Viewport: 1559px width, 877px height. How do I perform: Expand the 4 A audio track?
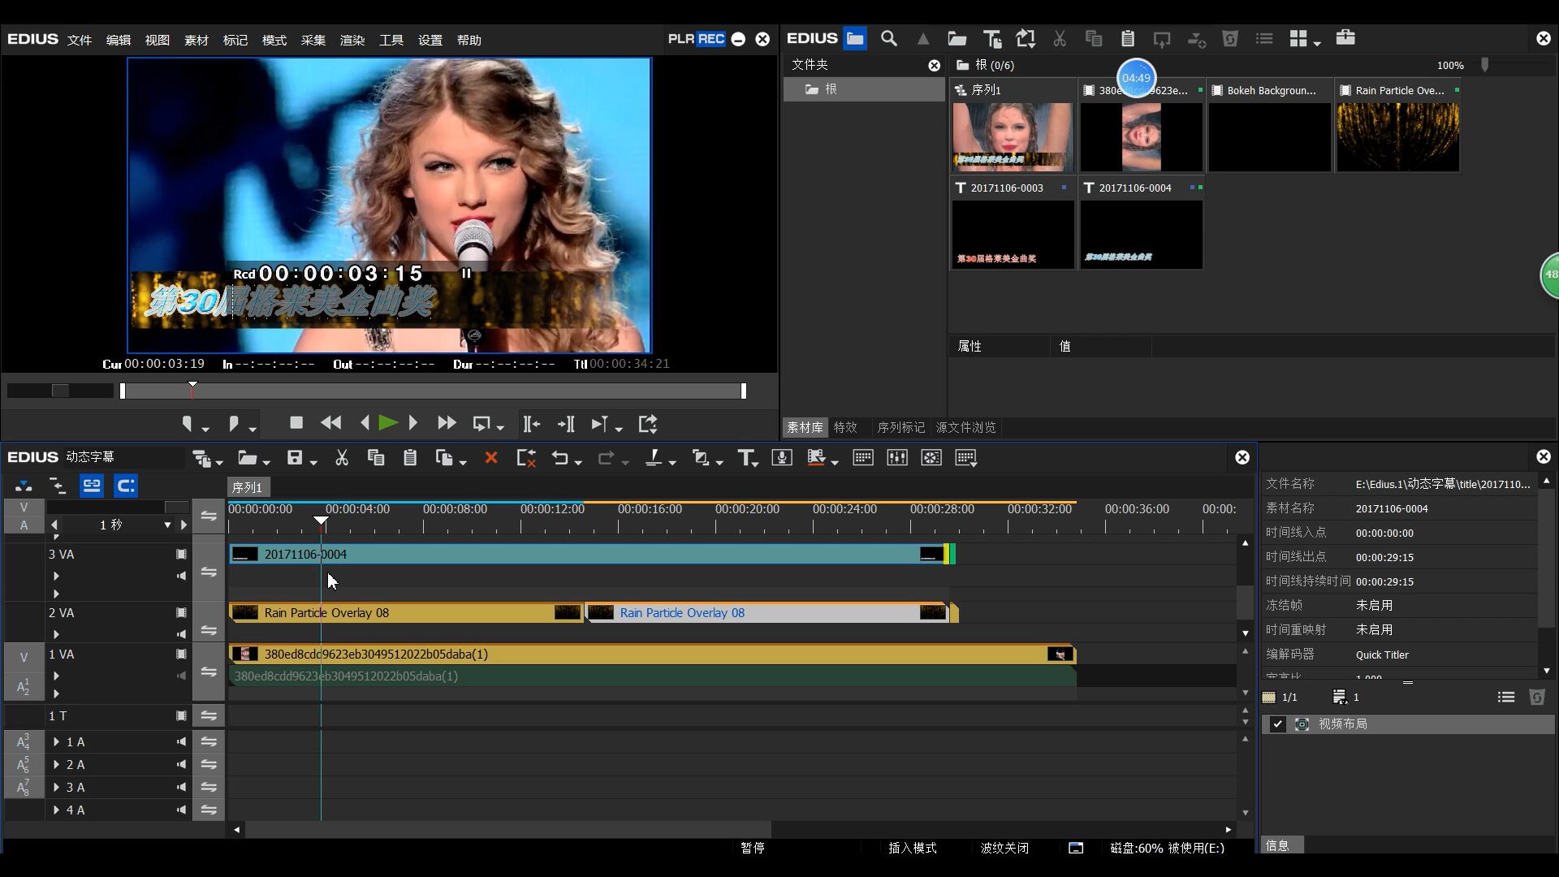coord(56,810)
